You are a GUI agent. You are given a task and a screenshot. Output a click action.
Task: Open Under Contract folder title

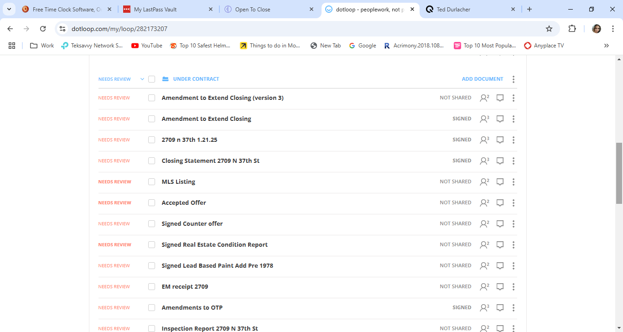point(196,79)
